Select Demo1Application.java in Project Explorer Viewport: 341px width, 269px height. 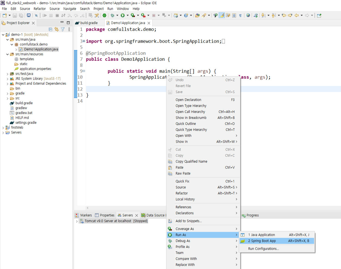coord(41,49)
